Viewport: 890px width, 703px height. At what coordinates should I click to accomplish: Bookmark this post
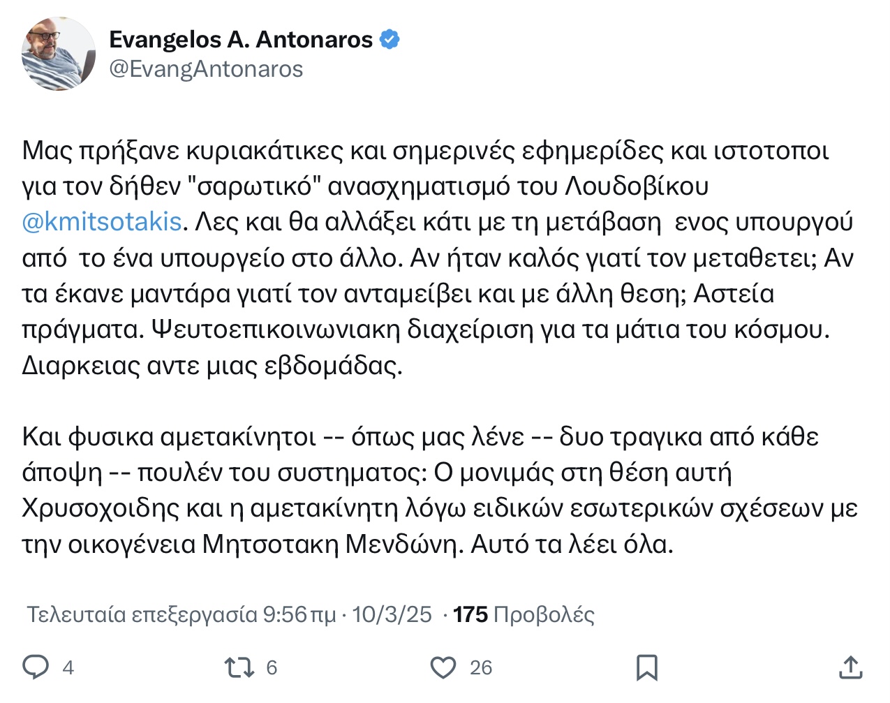647,667
